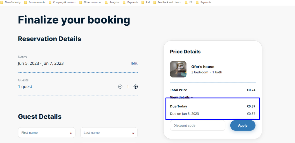Open the Analytics bookmark folder
This screenshot has height=143, width=295.
coord(112,2)
